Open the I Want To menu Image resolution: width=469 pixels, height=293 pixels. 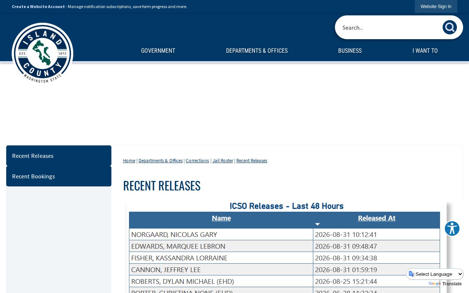(425, 51)
